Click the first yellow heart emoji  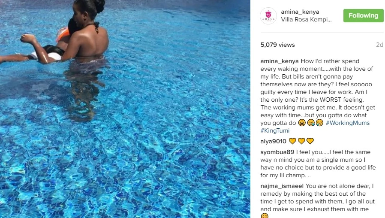(x=292, y=141)
